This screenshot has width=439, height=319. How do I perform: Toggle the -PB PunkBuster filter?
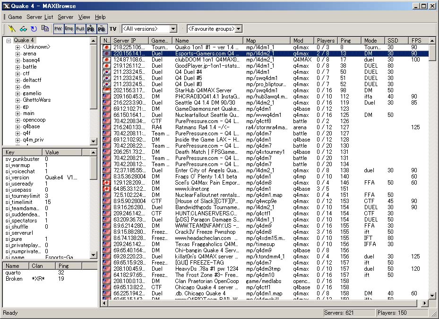pyautogui.click(x=102, y=28)
